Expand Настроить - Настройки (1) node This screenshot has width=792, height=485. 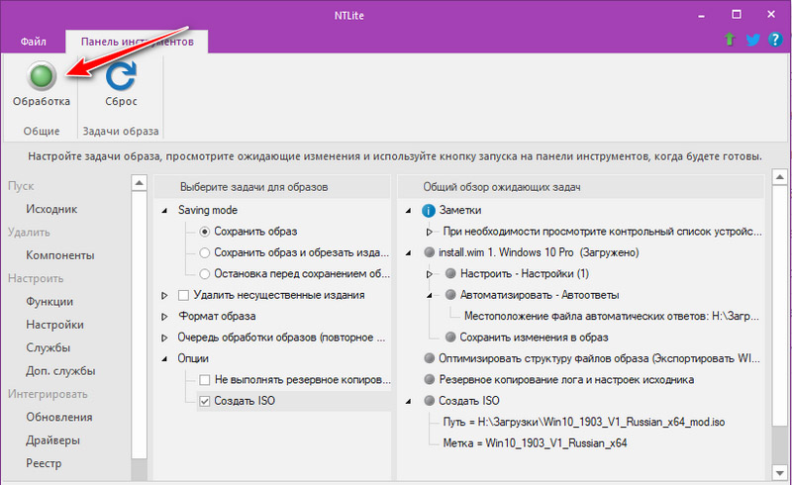coord(430,274)
